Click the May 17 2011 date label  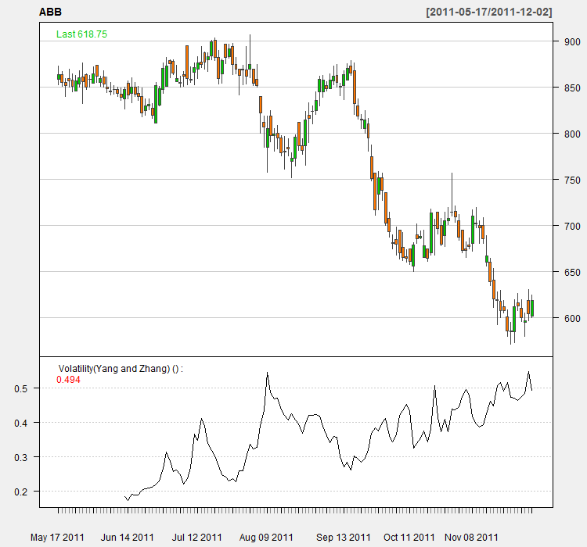tap(57, 538)
